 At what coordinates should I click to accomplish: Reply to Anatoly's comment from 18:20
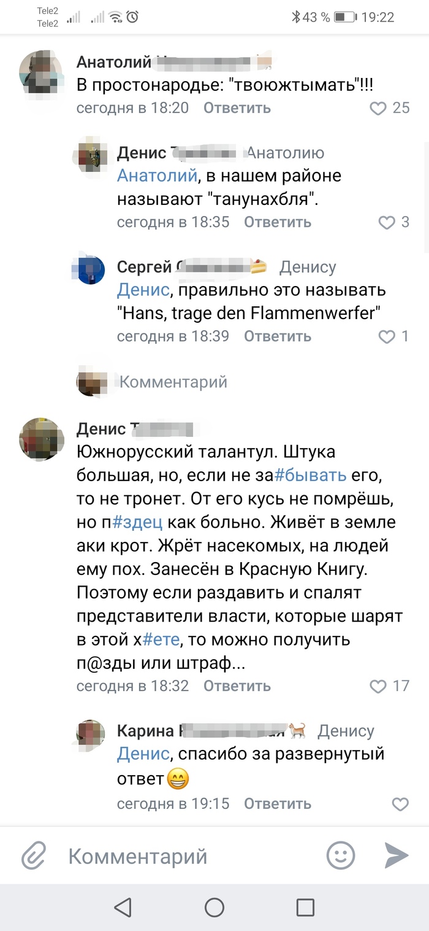[237, 109]
